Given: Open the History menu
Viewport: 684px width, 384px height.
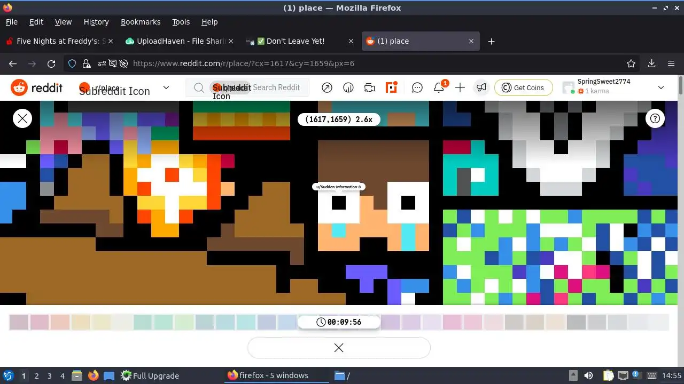Looking at the screenshot, I should click(96, 22).
